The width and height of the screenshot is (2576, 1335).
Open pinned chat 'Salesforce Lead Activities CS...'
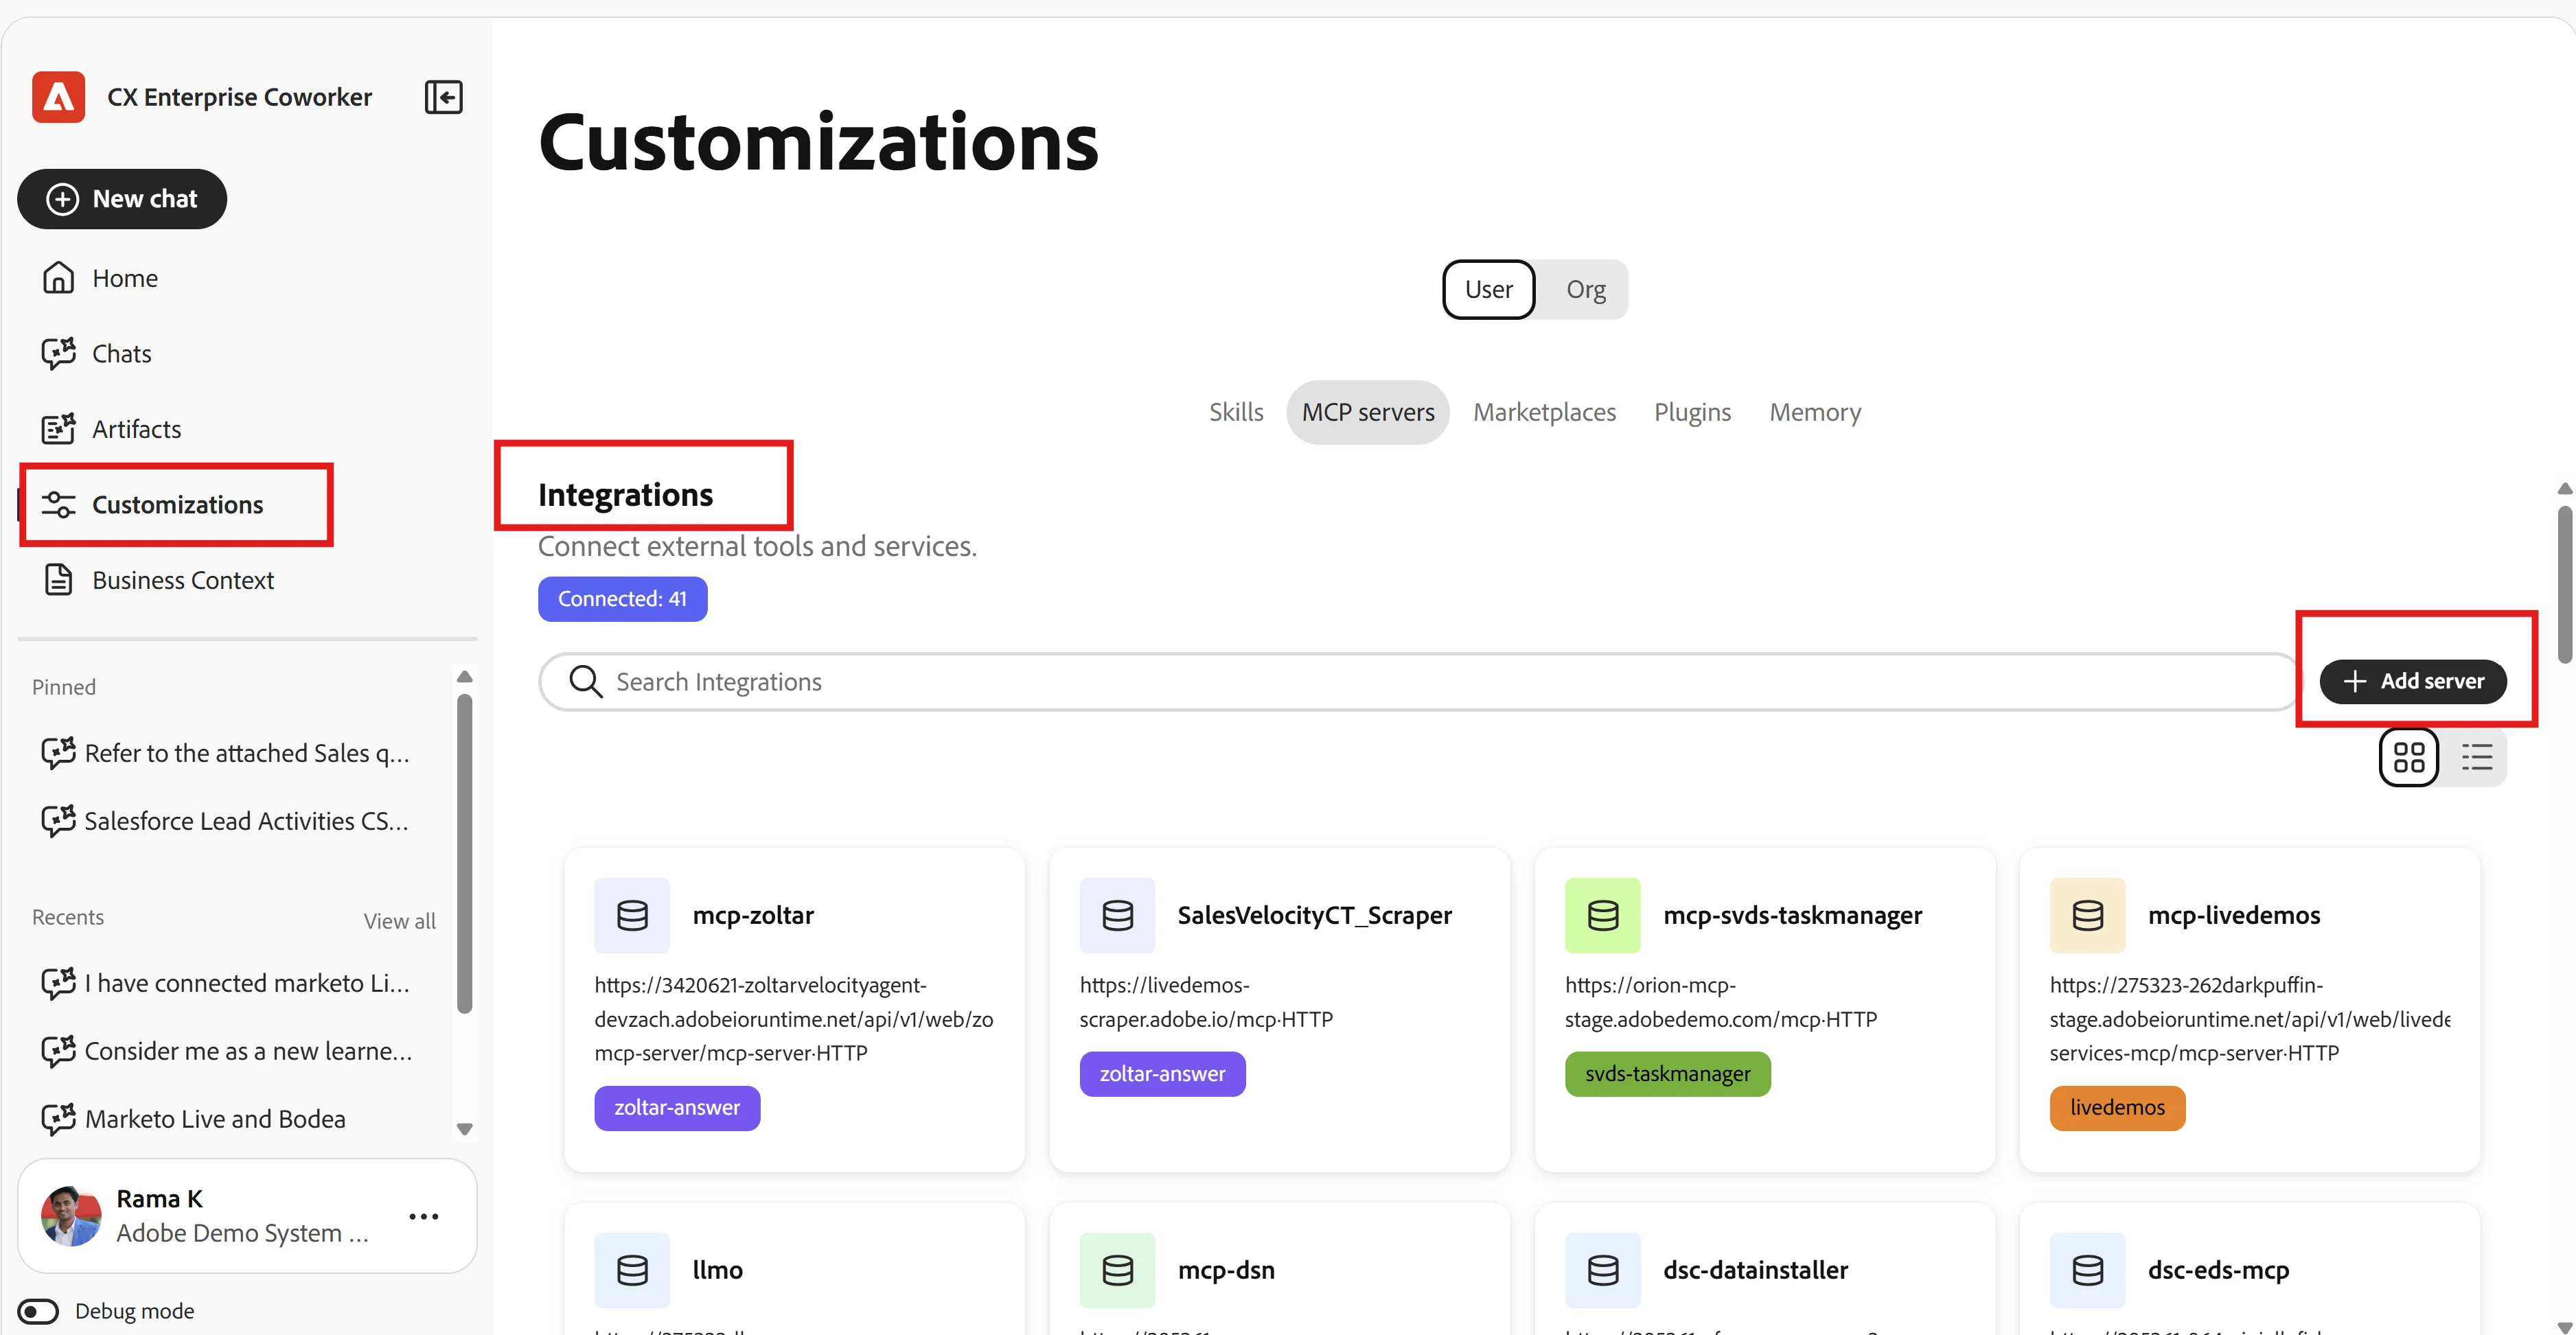(x=227, y=821)
